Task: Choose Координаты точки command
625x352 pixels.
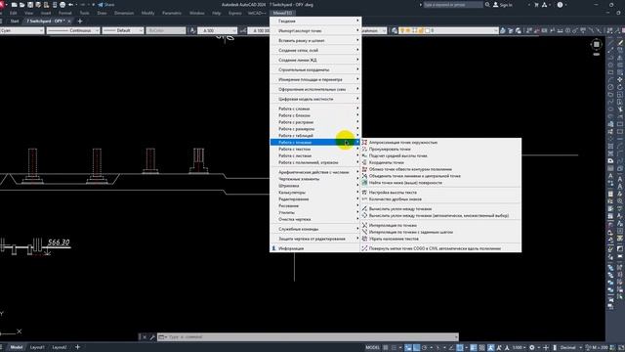Action: pyautogui.click(x=440, y=162)
